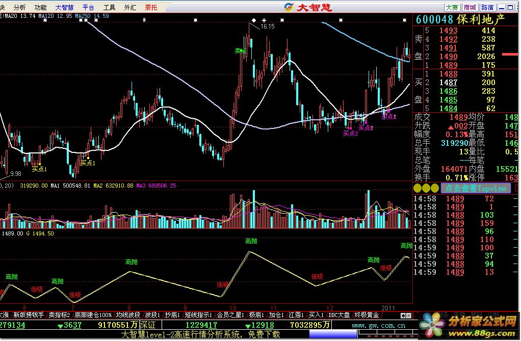Click the first yellow circle beside Topview
This screenshot has height=341, width=521.
tap(418, 189)
